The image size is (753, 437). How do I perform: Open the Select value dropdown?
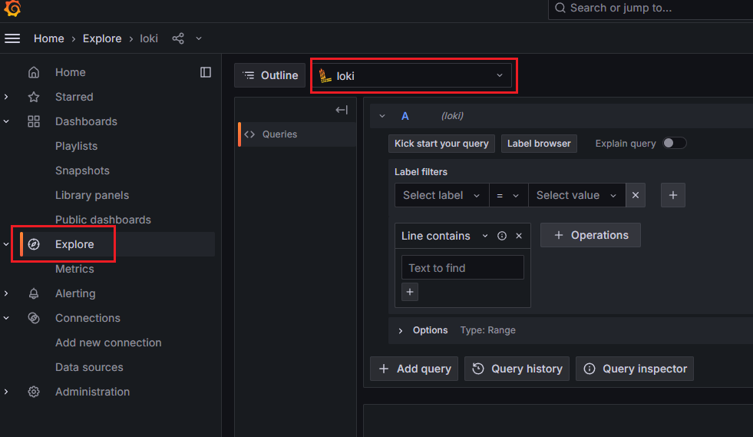click(576, 195)
